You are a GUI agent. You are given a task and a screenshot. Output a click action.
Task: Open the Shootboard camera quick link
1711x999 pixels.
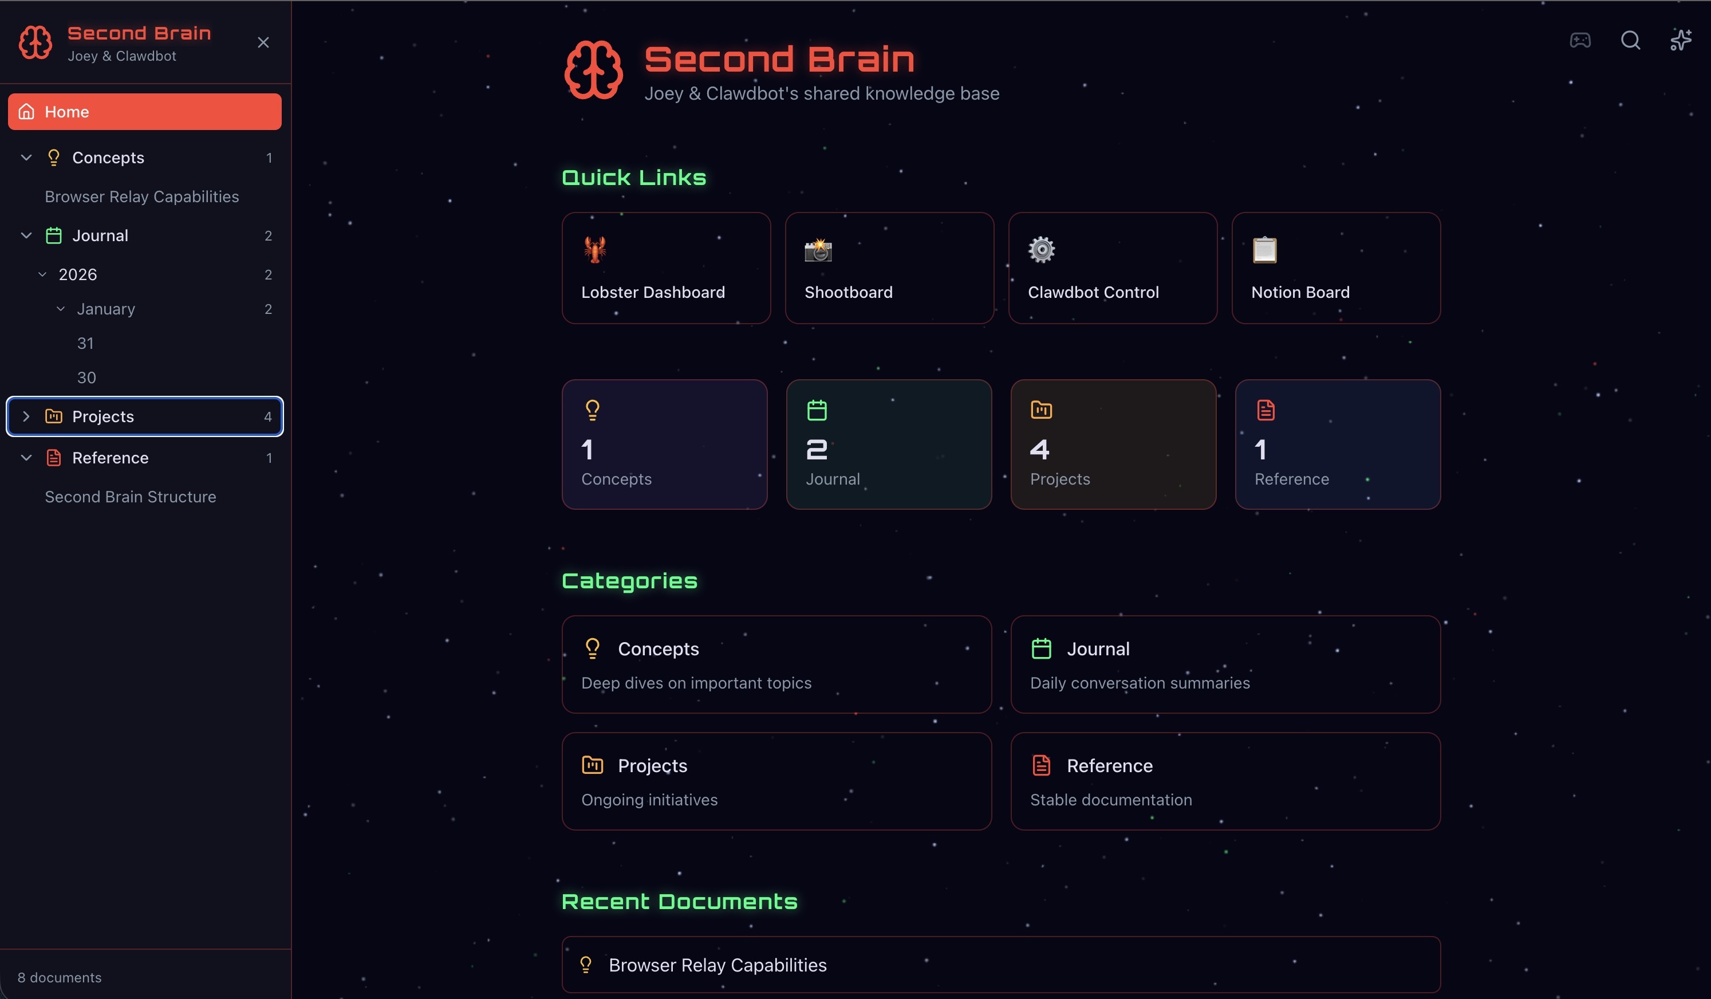[889, 268]
